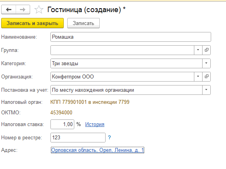This screenshot has width=226, height=169.
Task: Click the Категория field showing Три звезды
Action: point(126,63)
